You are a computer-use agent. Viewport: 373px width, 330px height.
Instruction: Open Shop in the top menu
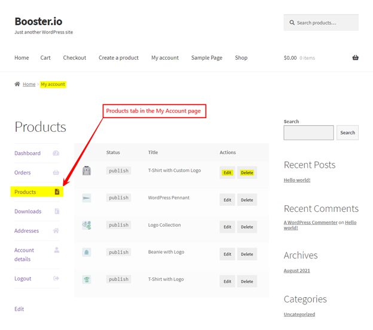point(241,58)
